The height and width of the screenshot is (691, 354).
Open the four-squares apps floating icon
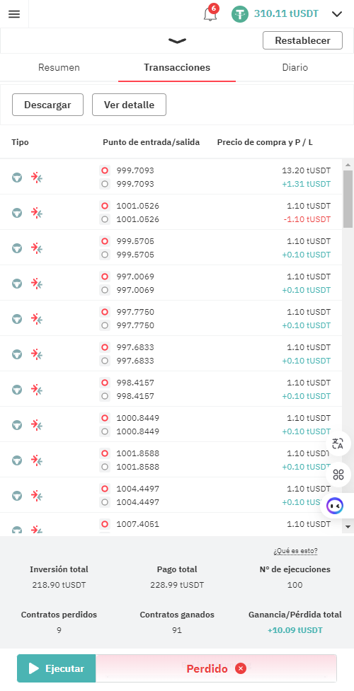338,475
